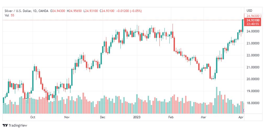The width and height of the screenshot is (265, 130).
Task: Click the purple event marker near April
Action: pyautogui.click(x=244, y=110)
